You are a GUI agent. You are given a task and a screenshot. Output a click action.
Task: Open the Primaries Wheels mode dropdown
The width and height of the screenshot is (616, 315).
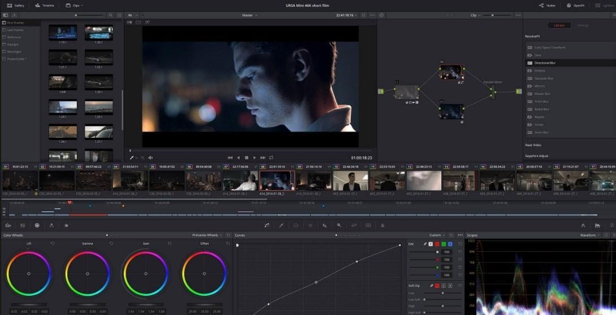207,235
